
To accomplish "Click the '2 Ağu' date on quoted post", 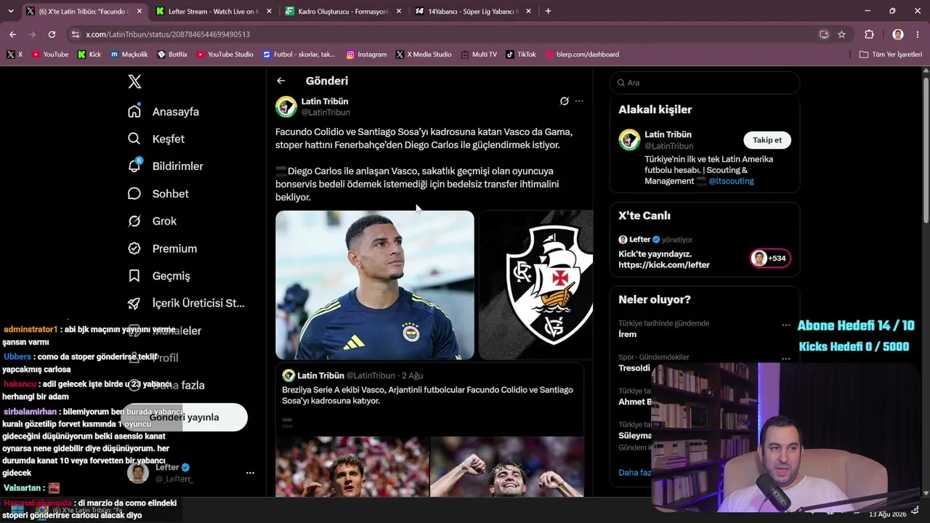I will coord(412,376).
